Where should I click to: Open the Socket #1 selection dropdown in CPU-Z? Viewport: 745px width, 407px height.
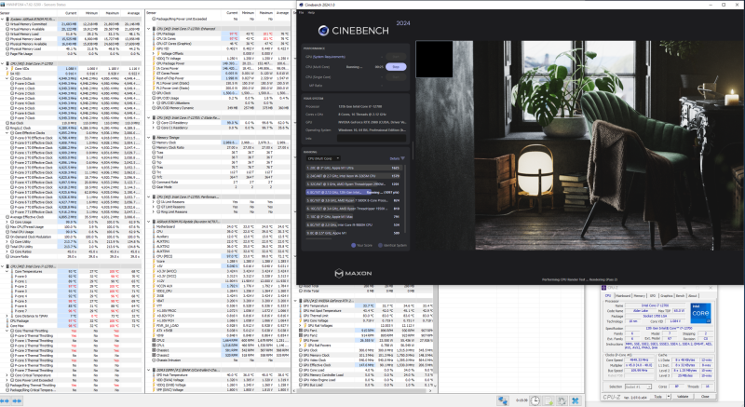point(638,387)
